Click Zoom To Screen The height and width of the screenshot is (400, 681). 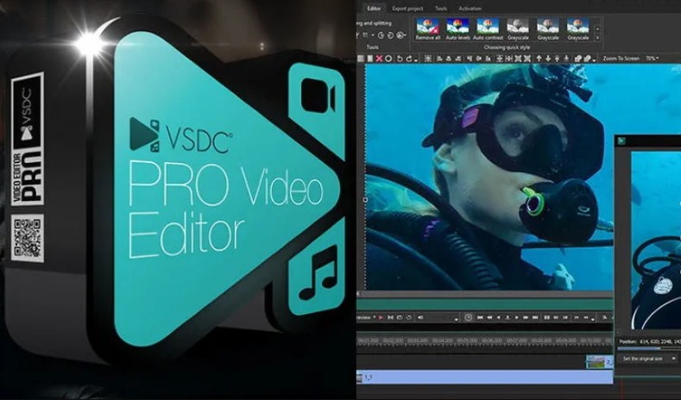click(x=621, y=58)
